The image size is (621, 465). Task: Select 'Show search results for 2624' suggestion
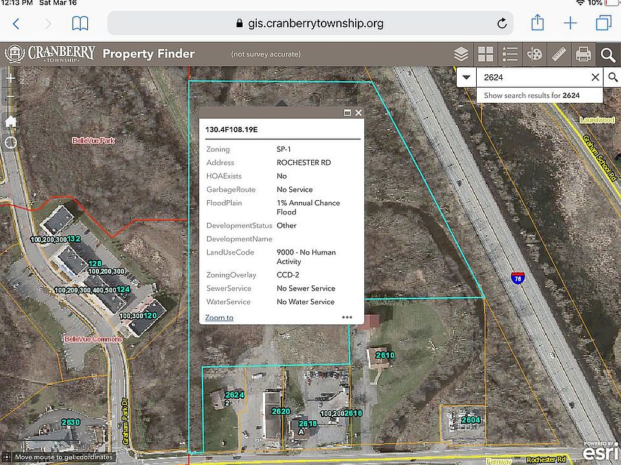[x=532, y=96]
